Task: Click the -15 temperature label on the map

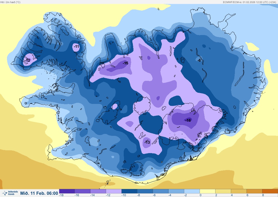Action: 125,63
